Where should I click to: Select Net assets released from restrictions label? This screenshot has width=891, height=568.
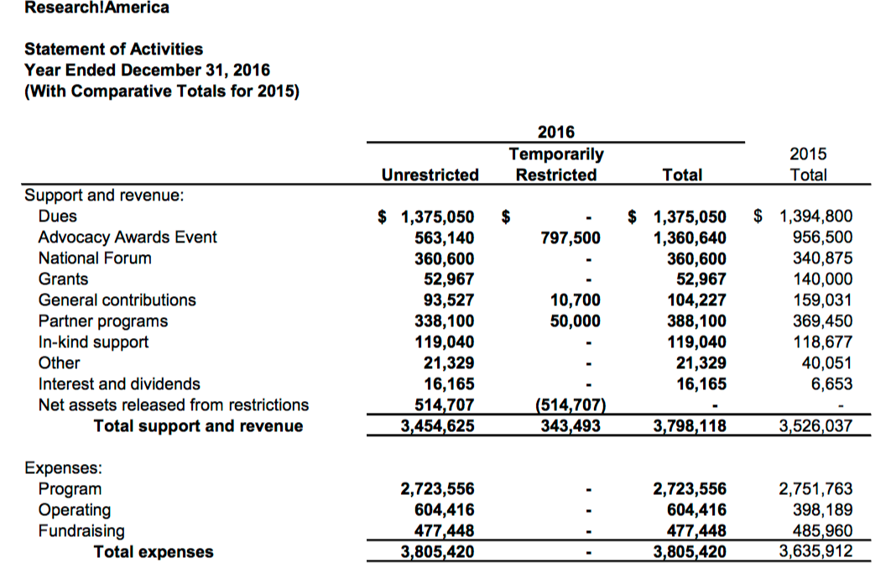[173, 405]
